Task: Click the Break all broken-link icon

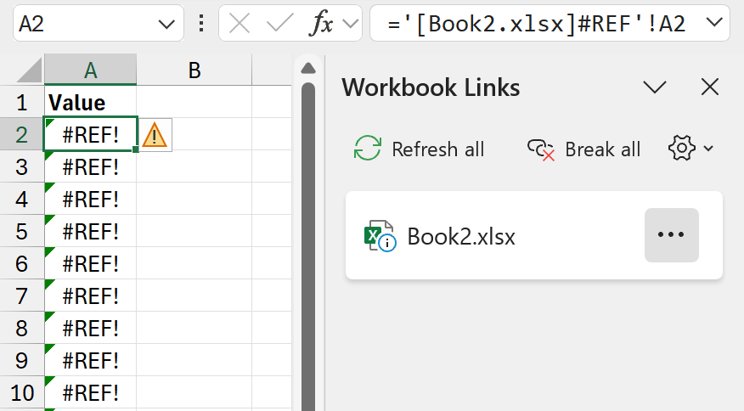Action: pyautogui.click(x=541, y=149)
